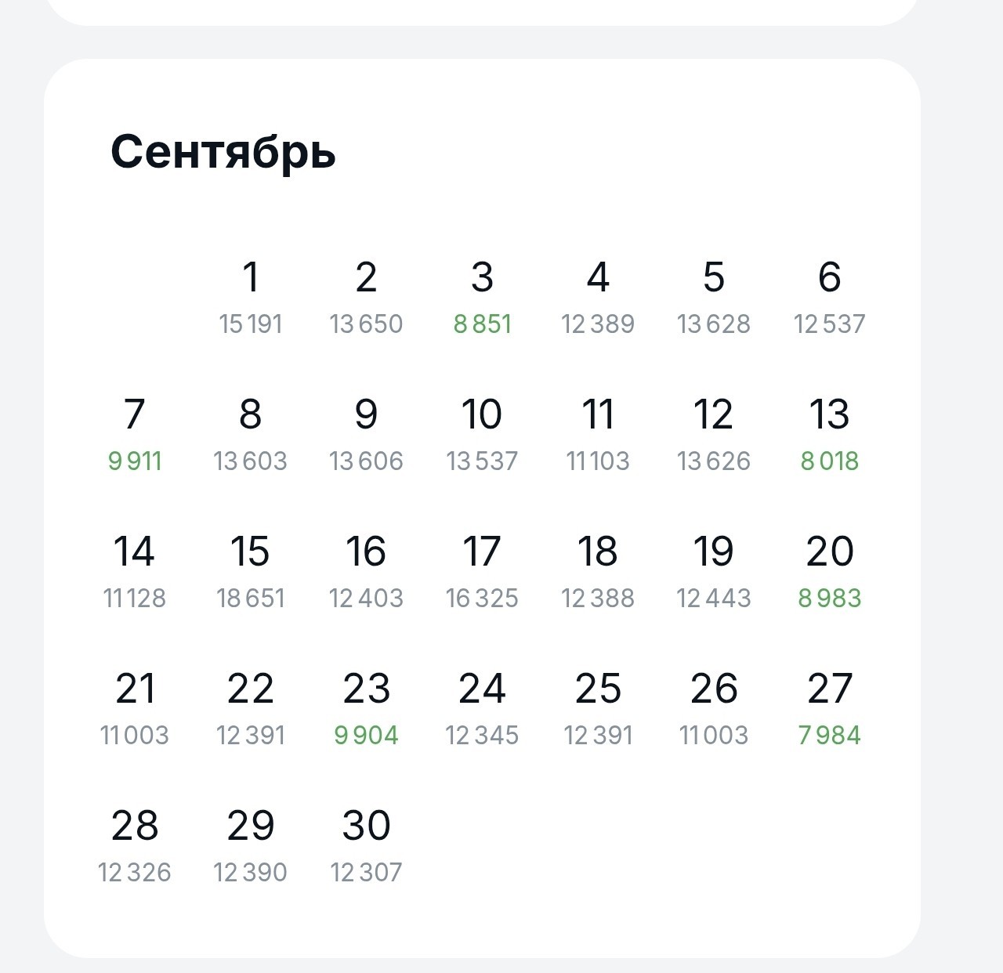The height and width of the screenshot is (973, 1003).
Task: Select September 23 priced 9 904
Action: [366, 709]
